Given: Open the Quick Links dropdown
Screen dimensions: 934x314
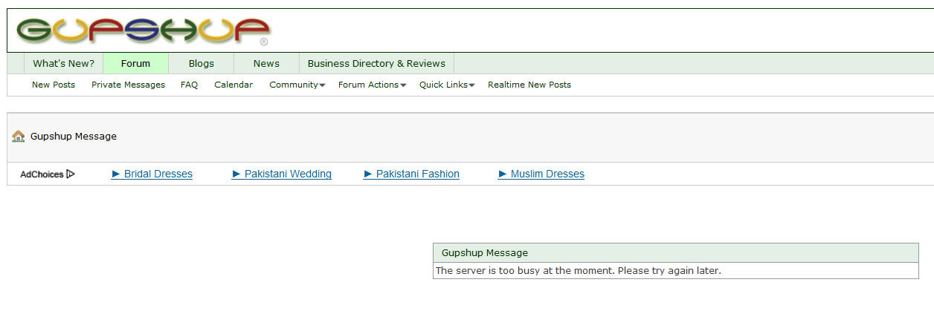Looking at the screenshot, I should point(446,85).
